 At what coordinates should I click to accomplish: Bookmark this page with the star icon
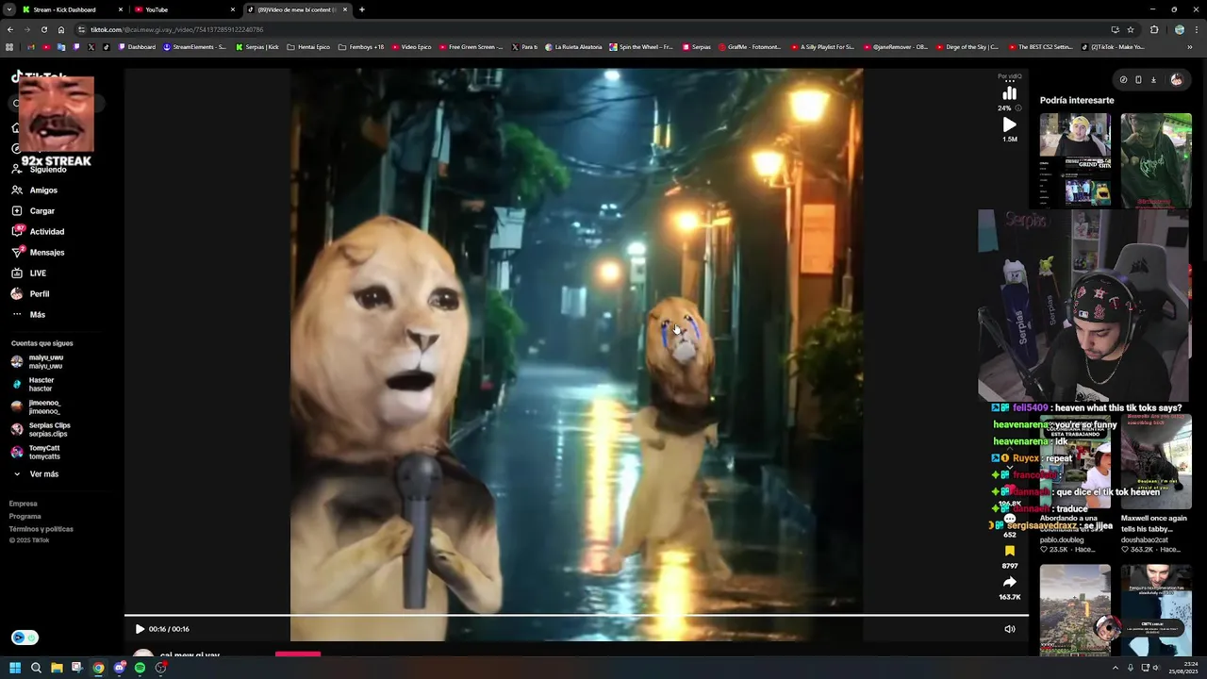[1131, 29]
